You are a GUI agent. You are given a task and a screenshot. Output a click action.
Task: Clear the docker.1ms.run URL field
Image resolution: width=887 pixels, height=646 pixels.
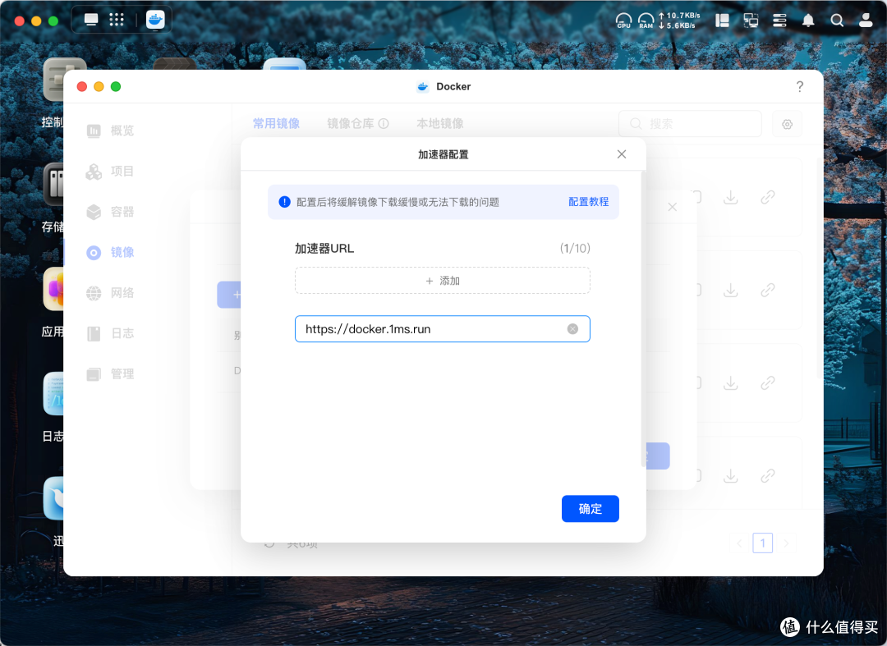click(x=572, y=329)
